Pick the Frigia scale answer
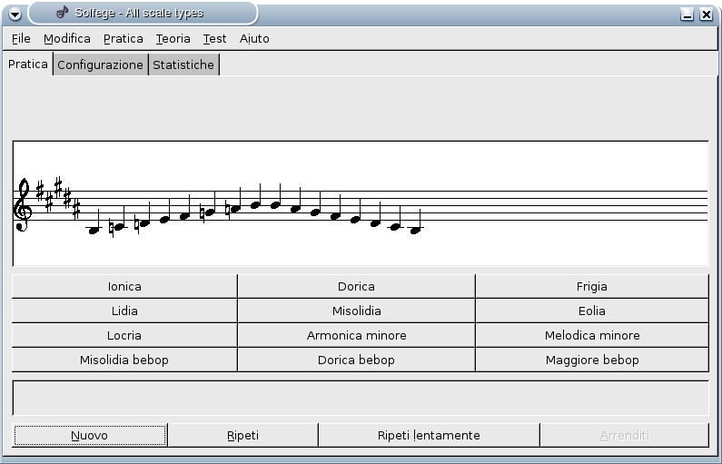The height and width of the screenshot is (464, 722). point(591,286)
